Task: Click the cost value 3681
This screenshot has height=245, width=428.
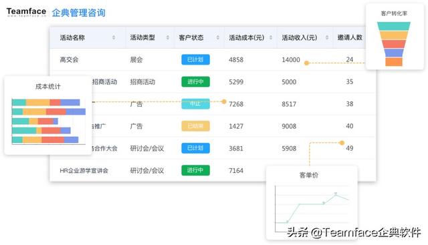Action: (236, 148)
